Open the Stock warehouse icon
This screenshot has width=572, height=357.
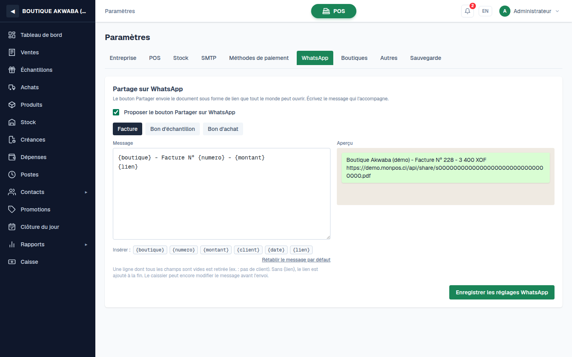click(12, 122)
